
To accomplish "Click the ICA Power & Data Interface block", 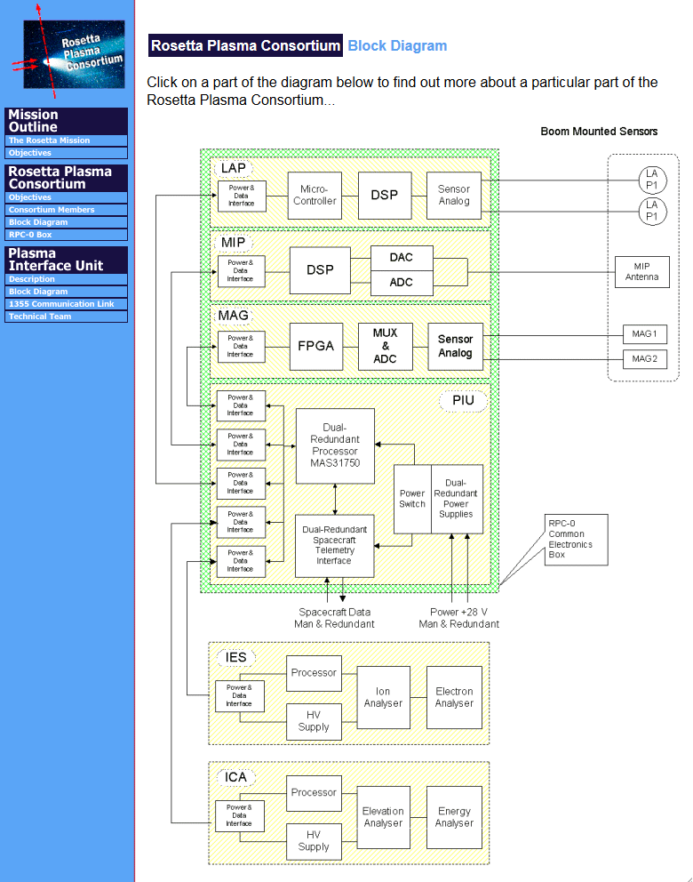I will click(239, 815).
